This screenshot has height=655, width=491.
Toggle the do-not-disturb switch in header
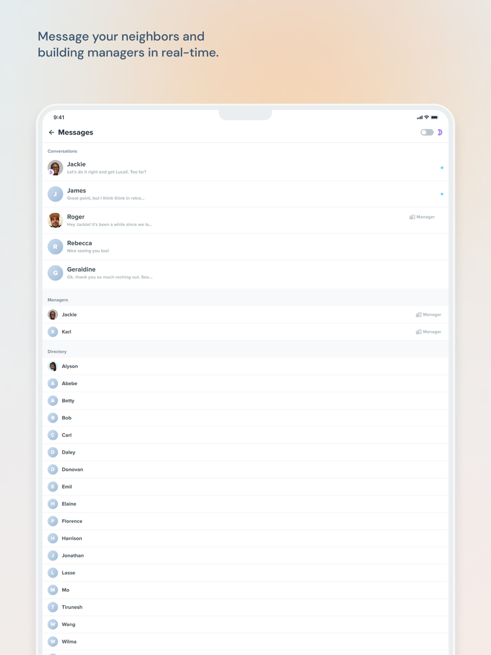coord(427,133)
